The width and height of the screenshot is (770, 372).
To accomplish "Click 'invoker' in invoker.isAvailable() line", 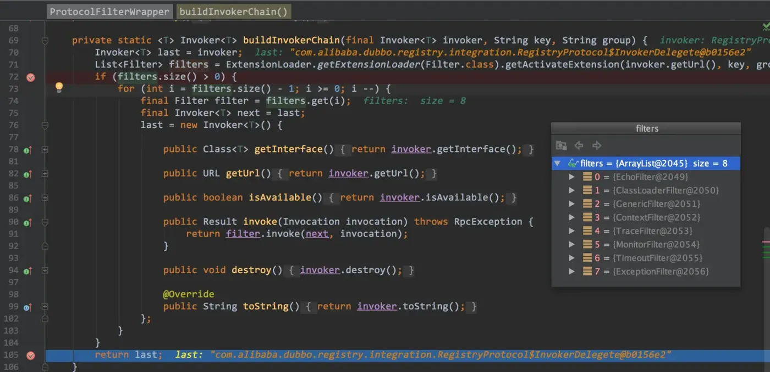I will [x=400, y=198].
